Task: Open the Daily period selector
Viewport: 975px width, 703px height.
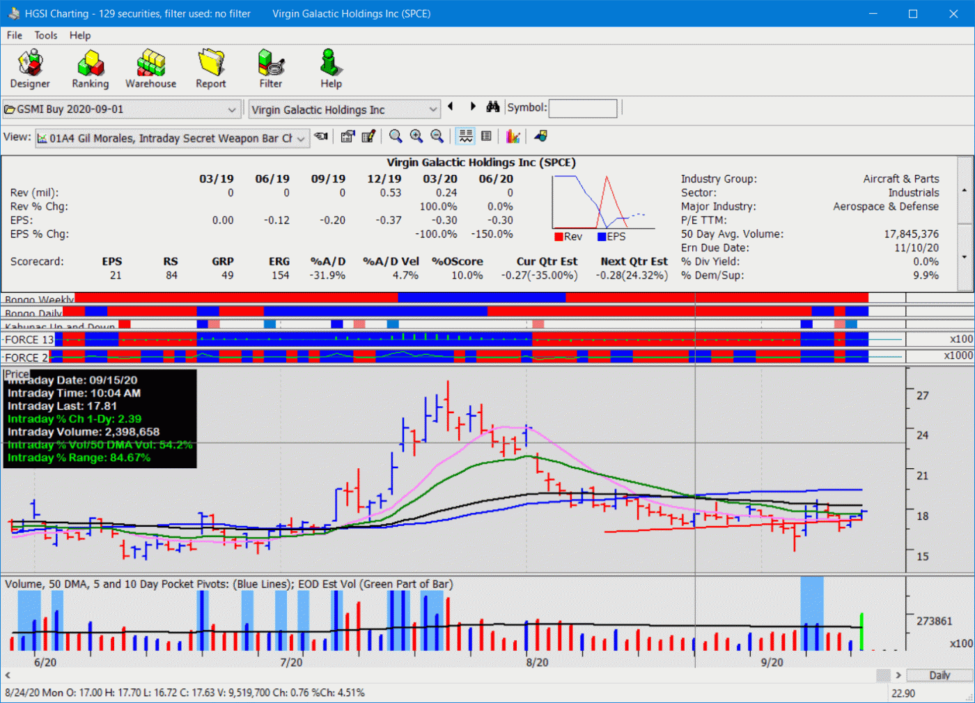Action: click(x=939, y=675)
